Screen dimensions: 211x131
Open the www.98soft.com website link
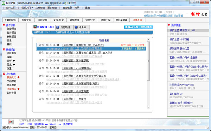pos(53,124)
